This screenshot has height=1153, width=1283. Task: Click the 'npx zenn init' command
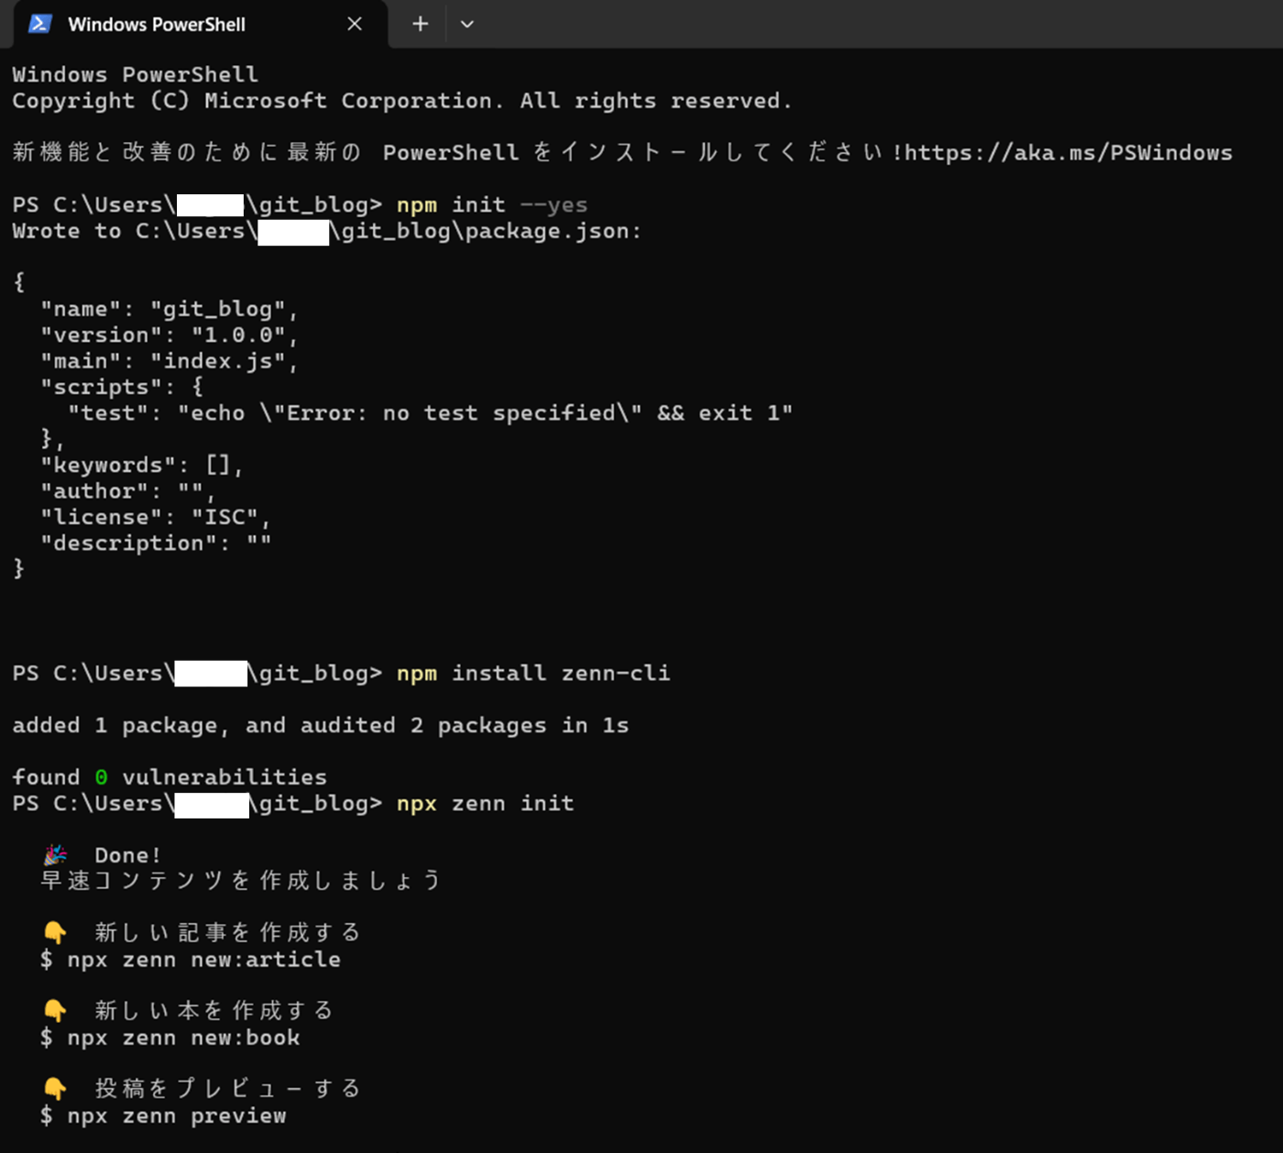pyautogui.click(x=486, y=803)
